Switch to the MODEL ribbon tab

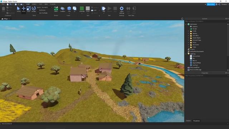[34, 4]
